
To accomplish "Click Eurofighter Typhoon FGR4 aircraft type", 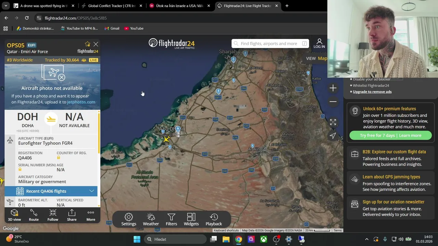I will (45, 143).
